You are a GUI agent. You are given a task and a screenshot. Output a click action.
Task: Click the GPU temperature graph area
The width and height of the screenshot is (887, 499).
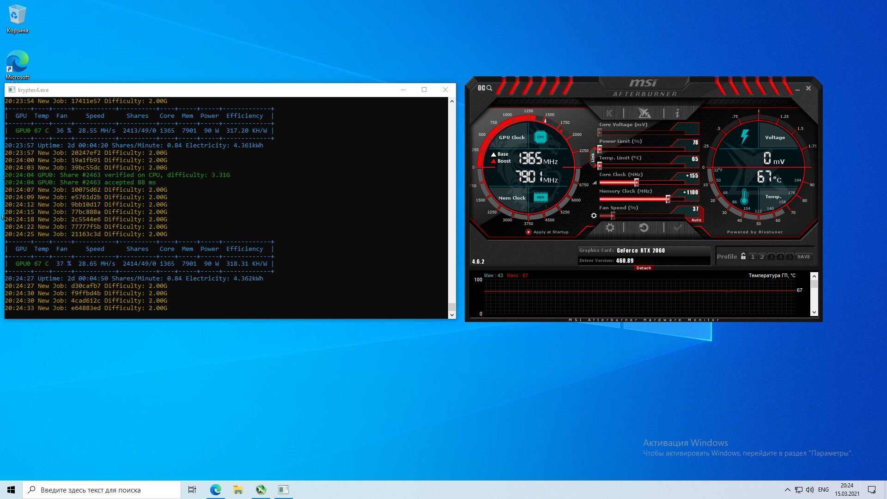click(639, 296)
